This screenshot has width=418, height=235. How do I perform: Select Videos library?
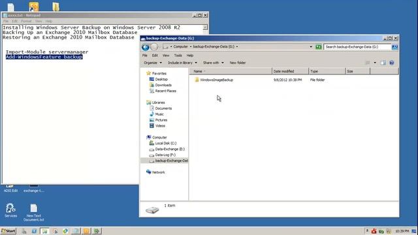(160, 126)
